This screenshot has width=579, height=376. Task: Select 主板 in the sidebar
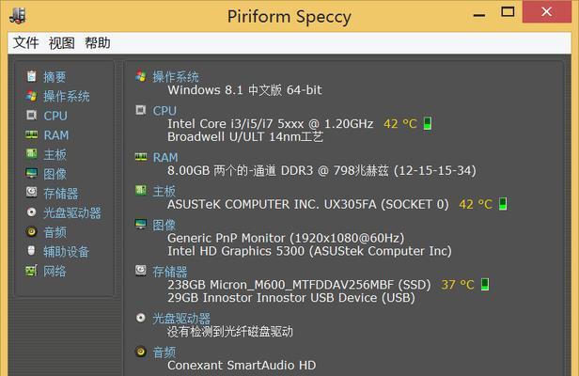point(55,154)
